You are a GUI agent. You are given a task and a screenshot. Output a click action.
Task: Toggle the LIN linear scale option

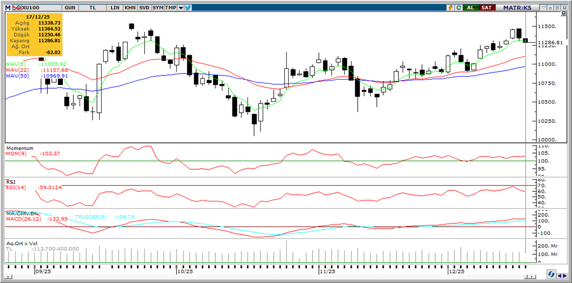tap(115, 8)
